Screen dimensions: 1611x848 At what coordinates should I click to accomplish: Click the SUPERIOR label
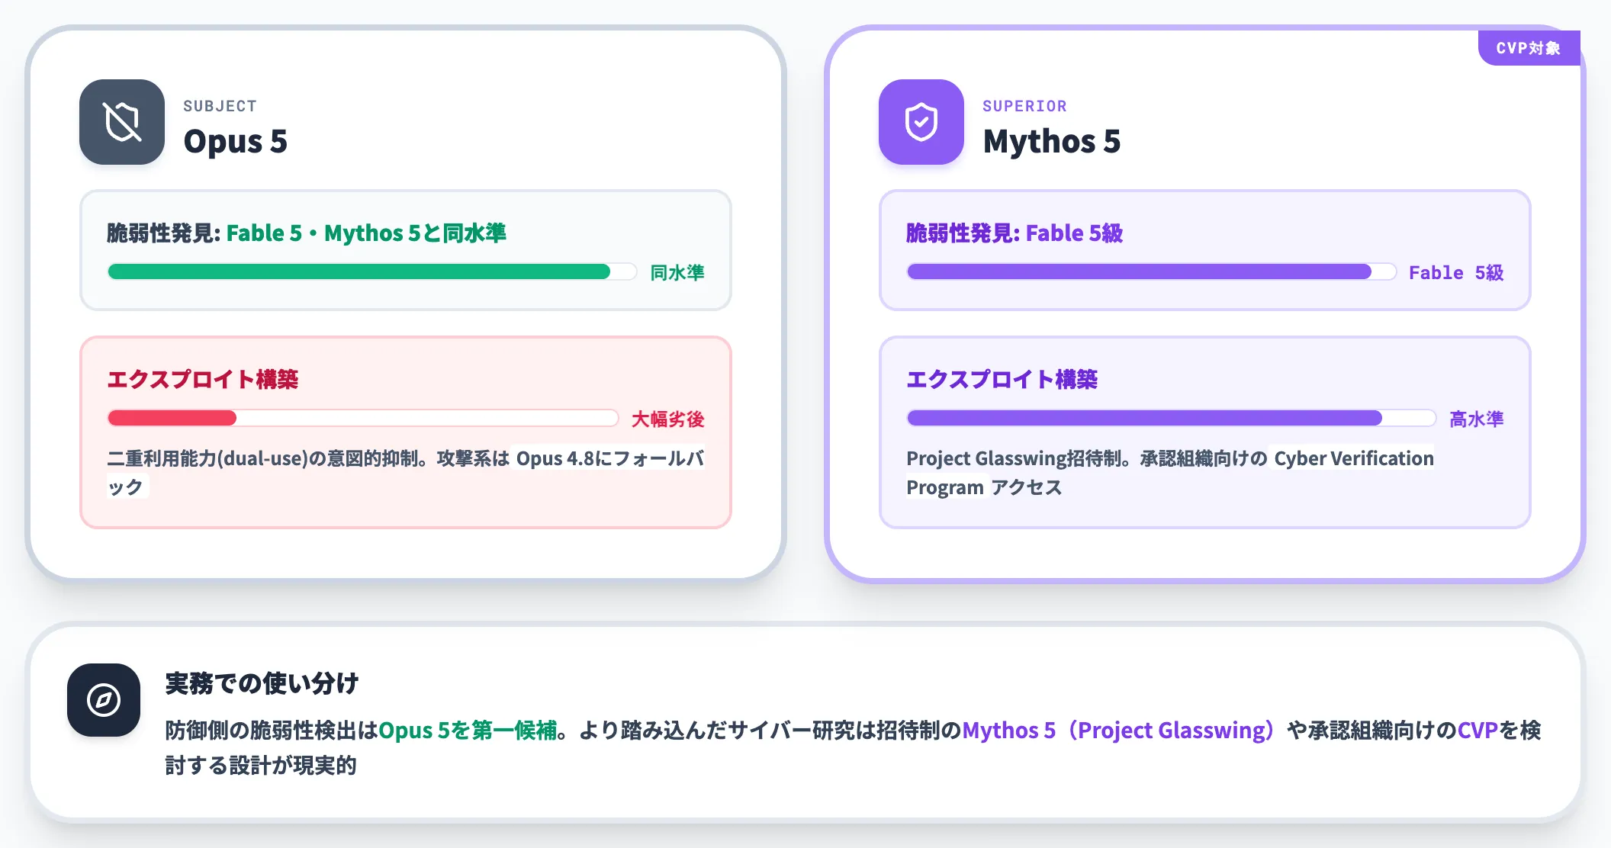[1024, 106]
